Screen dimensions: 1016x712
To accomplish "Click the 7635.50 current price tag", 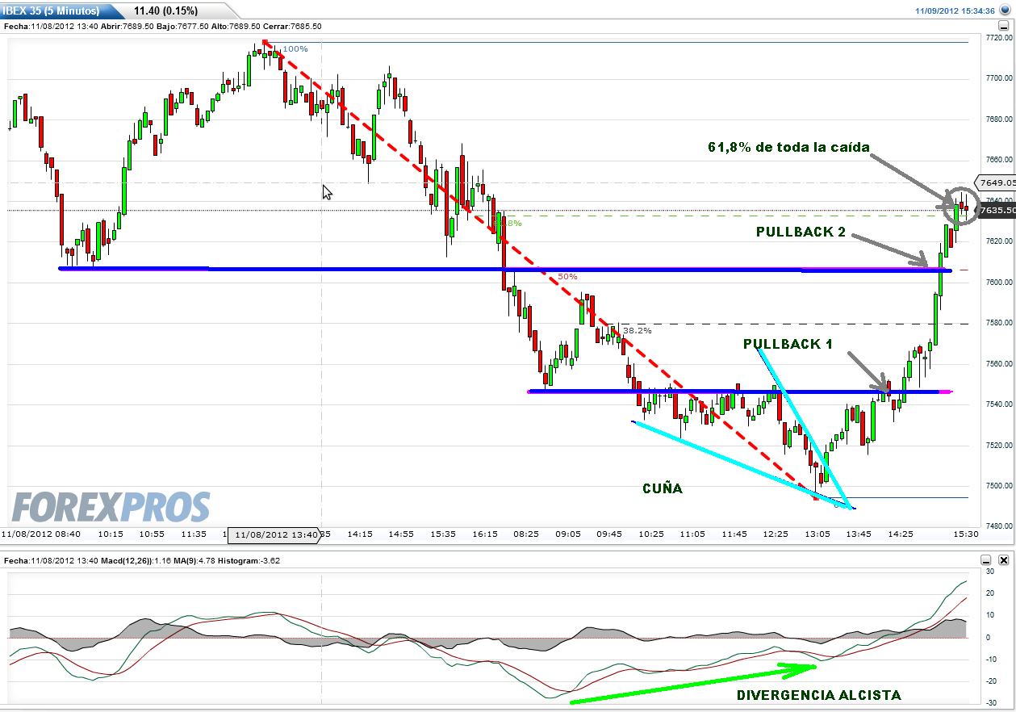I will pos(997,210).
